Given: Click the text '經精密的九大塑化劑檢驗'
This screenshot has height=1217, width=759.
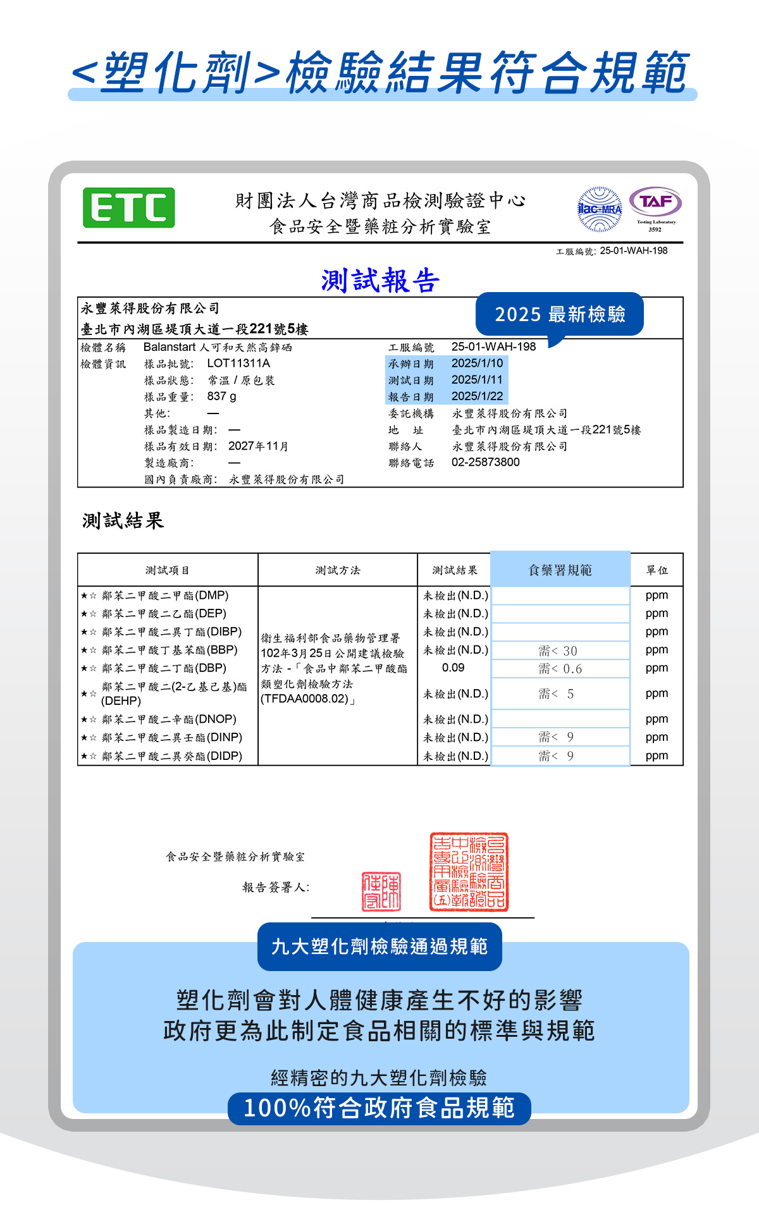Looking at the screenshot, I should (x=379, y=1078).
